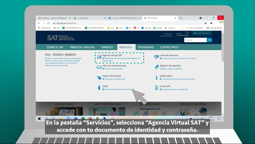Open a new browser tab
This screenshot has width=255, height=144.
tap(181, 18)
